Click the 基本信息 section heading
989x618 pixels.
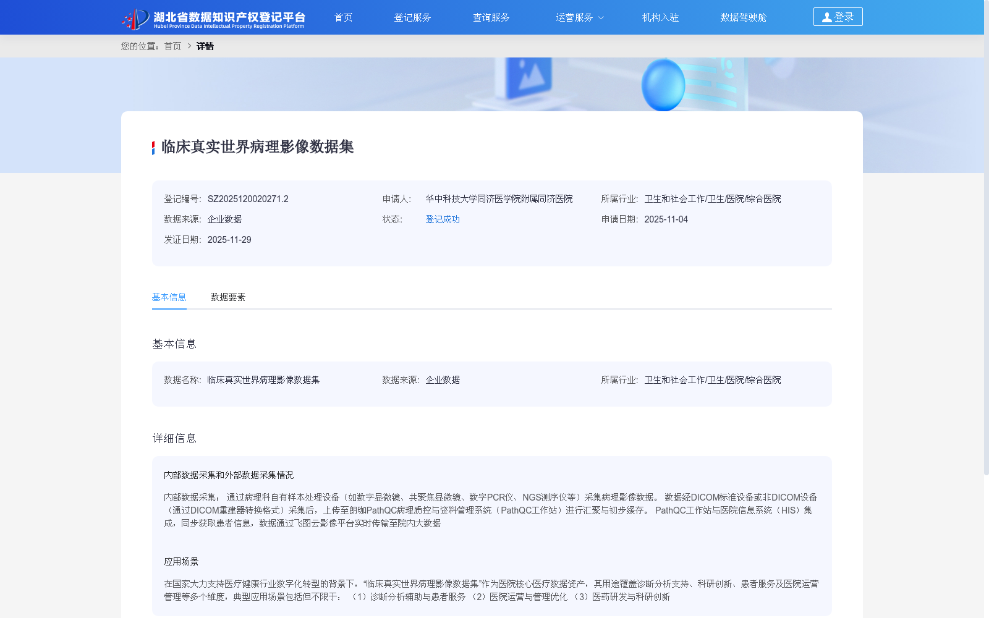174,344
